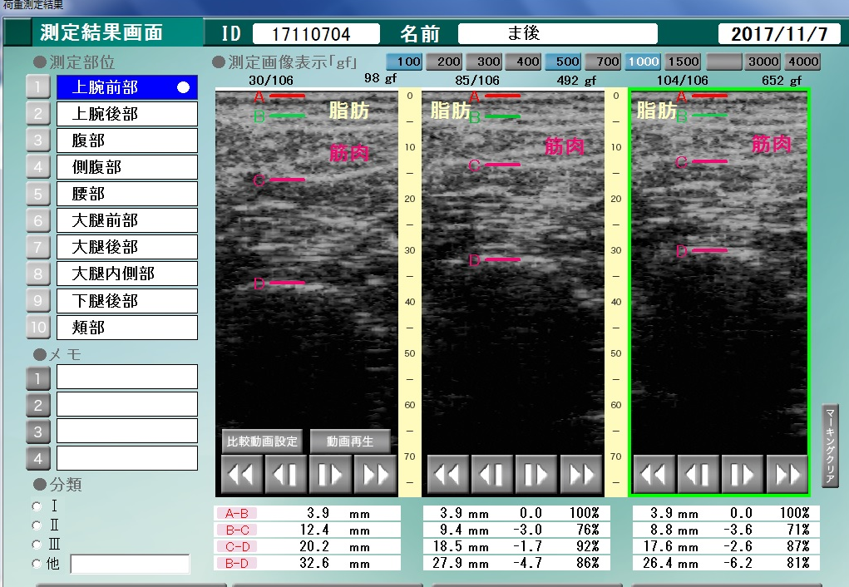Image resolution: width=849 pixels, height=587 pixels.
Task: Select the 500 gf load button
Action: click(563, 62)
